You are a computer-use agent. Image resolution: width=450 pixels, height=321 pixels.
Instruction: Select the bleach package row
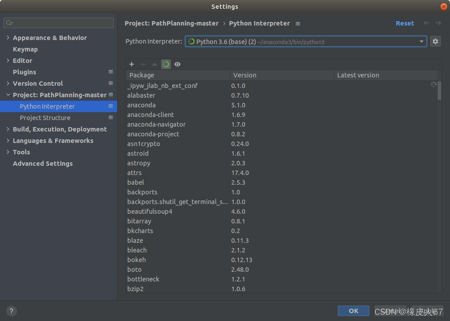click(x=281, y=250)
